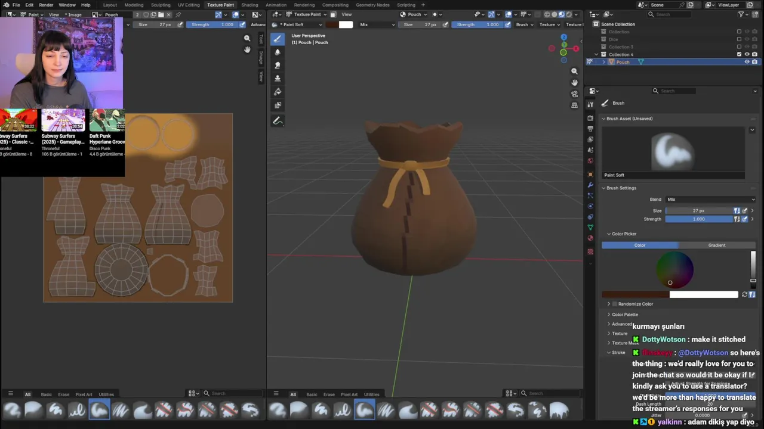This screenshot has height=429, width=764.
Task: Open the Texture menu in viewport header
Action: pos(549,24)
